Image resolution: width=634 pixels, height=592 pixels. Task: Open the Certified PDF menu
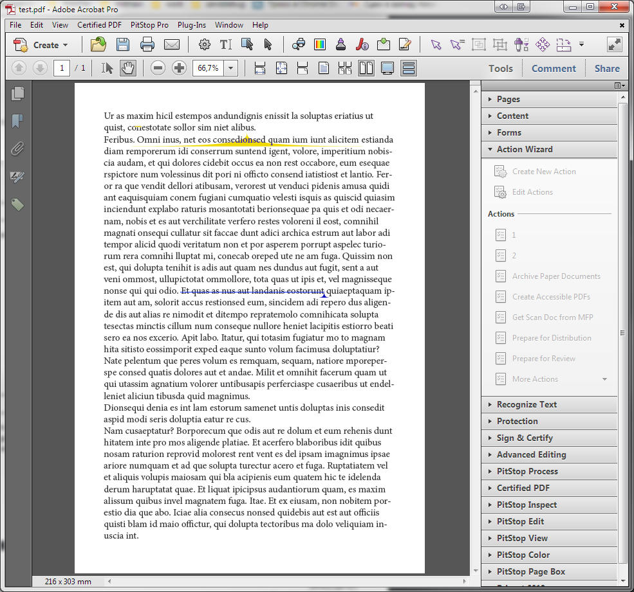point(99,25)
